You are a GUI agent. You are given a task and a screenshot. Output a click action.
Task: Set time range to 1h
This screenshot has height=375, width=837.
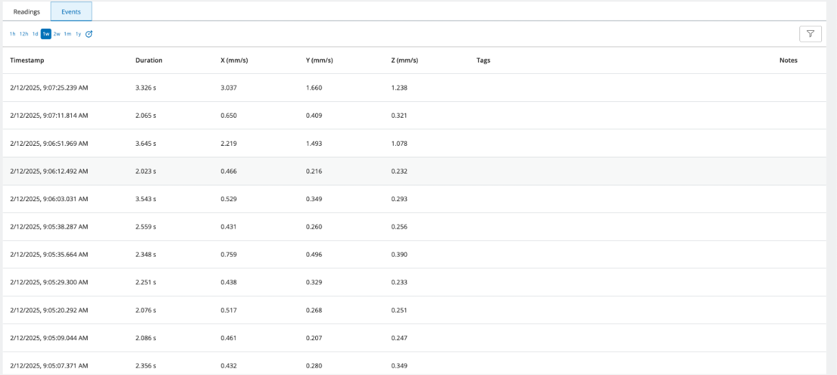pos(12,34)
